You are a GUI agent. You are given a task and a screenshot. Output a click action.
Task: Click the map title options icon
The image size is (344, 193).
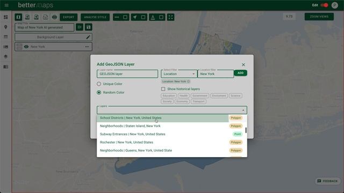pos(80,27)
